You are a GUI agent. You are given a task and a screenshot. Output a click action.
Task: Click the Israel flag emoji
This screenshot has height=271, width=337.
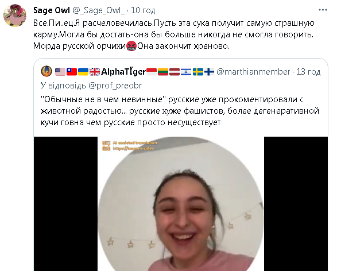click(x=186, y=72)
